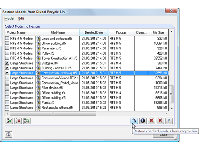Open the filter funnel icon button
Screen dimensions: 199x150
click(x=169, y=121)
